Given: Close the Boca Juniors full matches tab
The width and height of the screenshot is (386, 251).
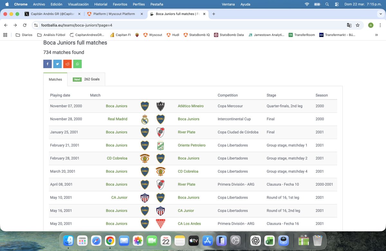Looking at the screenshot, I should click(x=204, y=14).
